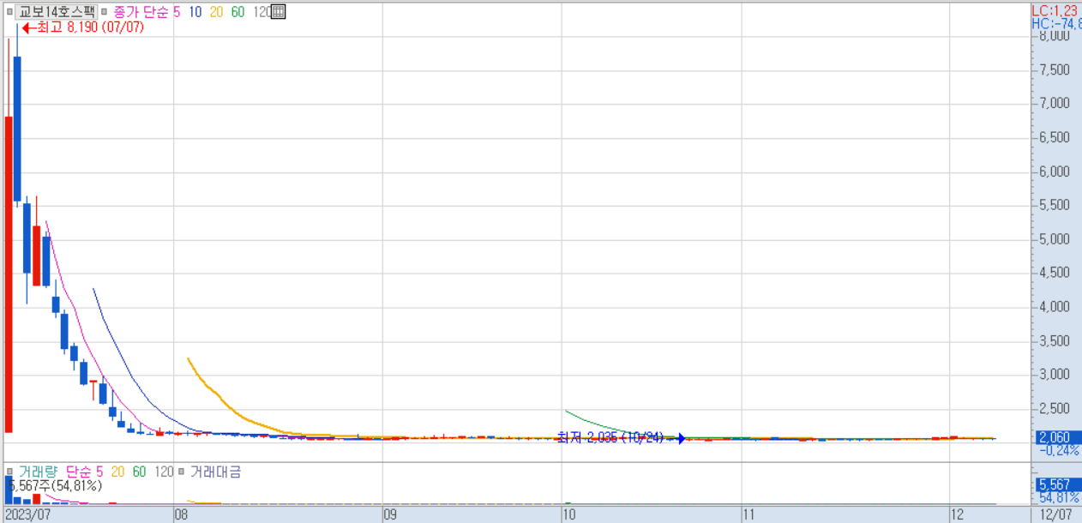Click the small square before 교보14호스팩
This screenshot has width=1082, height=523.
(9, 12)
